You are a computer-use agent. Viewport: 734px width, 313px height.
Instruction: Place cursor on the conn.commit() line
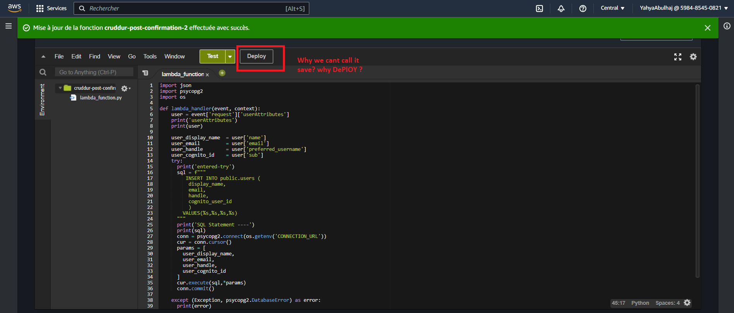(195, 289)
